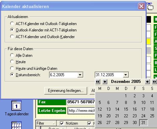157x129 pixels.
Task: Pick December 13 in the calendar
Action: coord(108,109)
